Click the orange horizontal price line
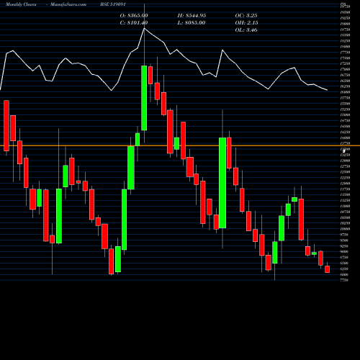The width and height of the screenshot is (360, 360). 180,145
